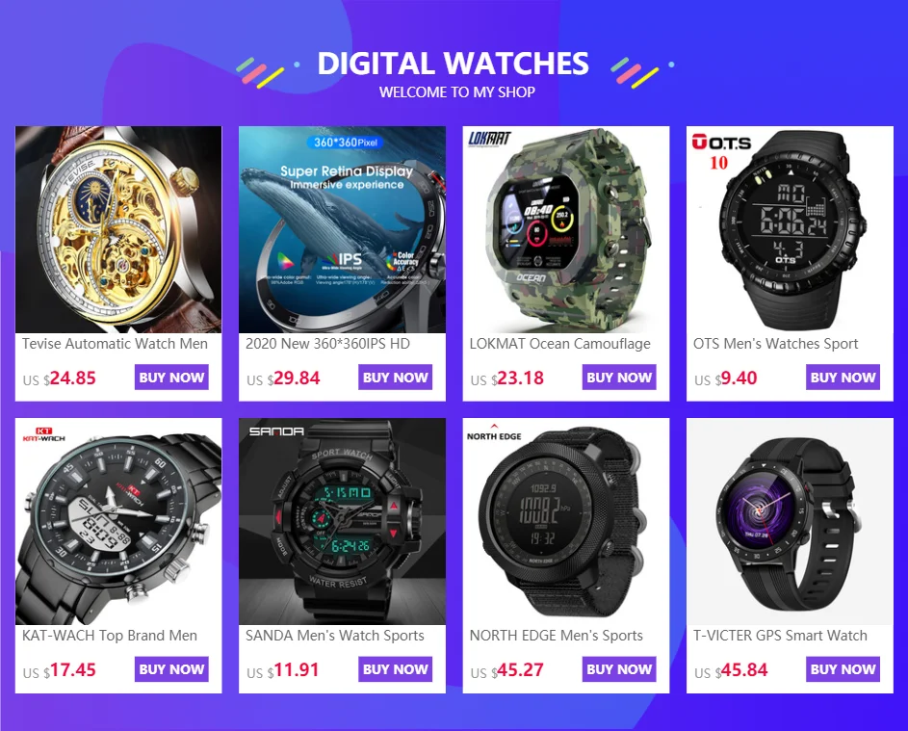Viewport: 908px width, 731px height.
Task: Click the T-VICTER smart watch image
Action: (790, 521)
